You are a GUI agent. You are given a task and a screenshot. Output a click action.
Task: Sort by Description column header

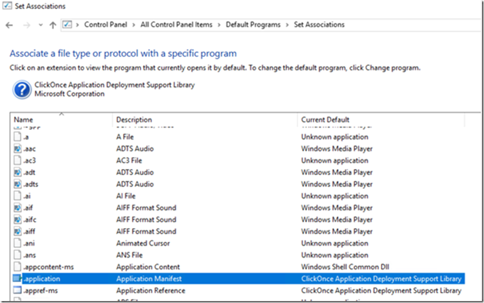coord(134,120)
